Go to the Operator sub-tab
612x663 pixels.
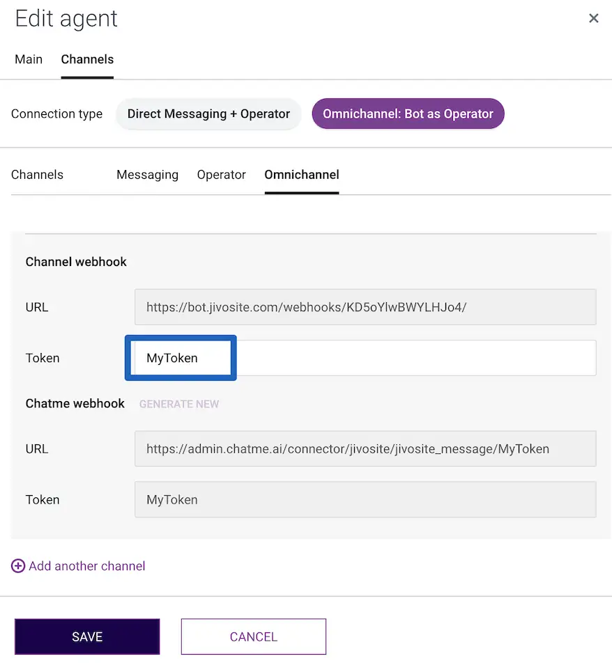pos(222,175)
